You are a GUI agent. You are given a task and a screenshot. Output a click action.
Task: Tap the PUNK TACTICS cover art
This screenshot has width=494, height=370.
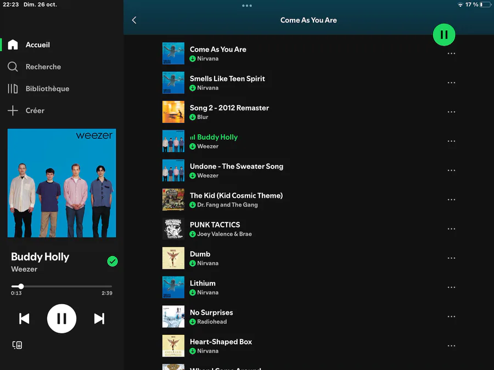coord(173,229)
